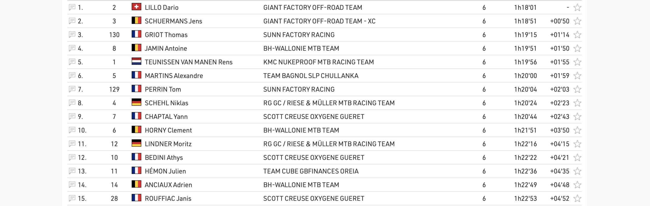Viewport: 650px width, 206px height.
Task: Open comment bubble beside rank 5
Action: 72,62
